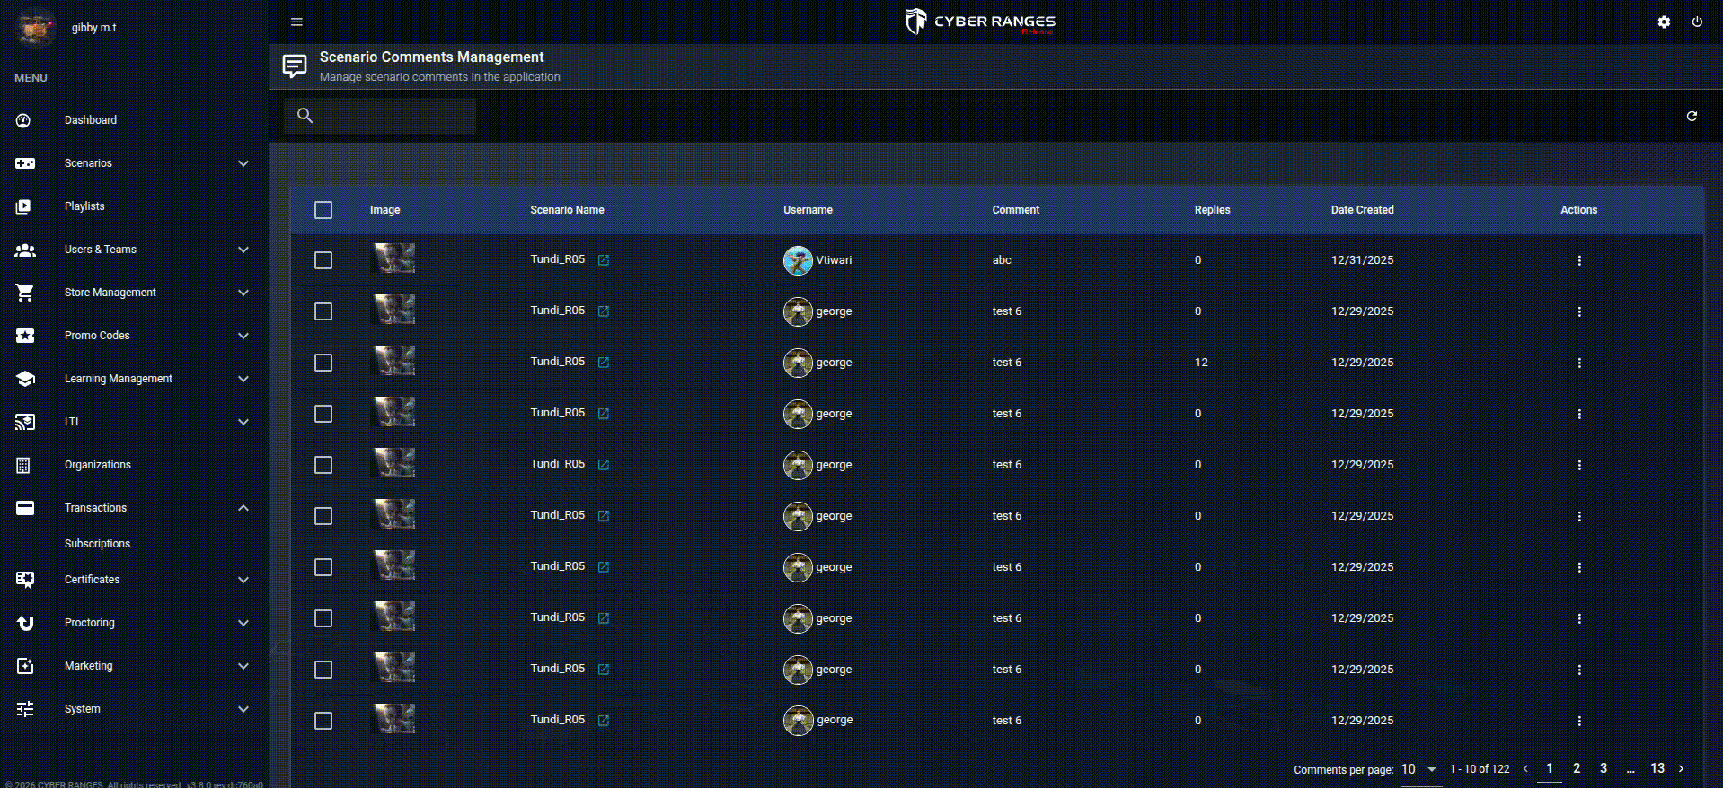
Task: Click the Dashboard sidebar icon
Action: point(24,120)
